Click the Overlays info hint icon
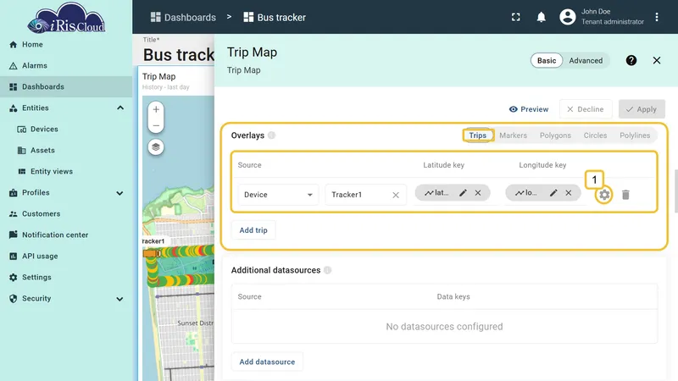The height and width of the screenshot is (381, 678). (271, 135)
